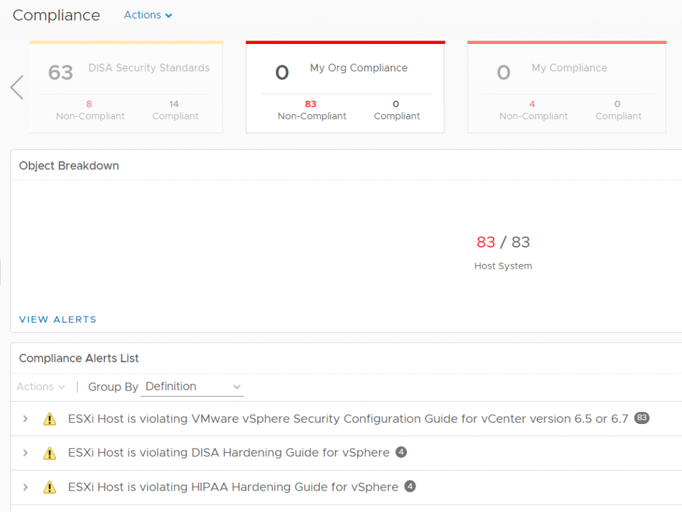
Task: Click the 83 badge on vSphere Security alert
Action: click(x=641, y=418)
